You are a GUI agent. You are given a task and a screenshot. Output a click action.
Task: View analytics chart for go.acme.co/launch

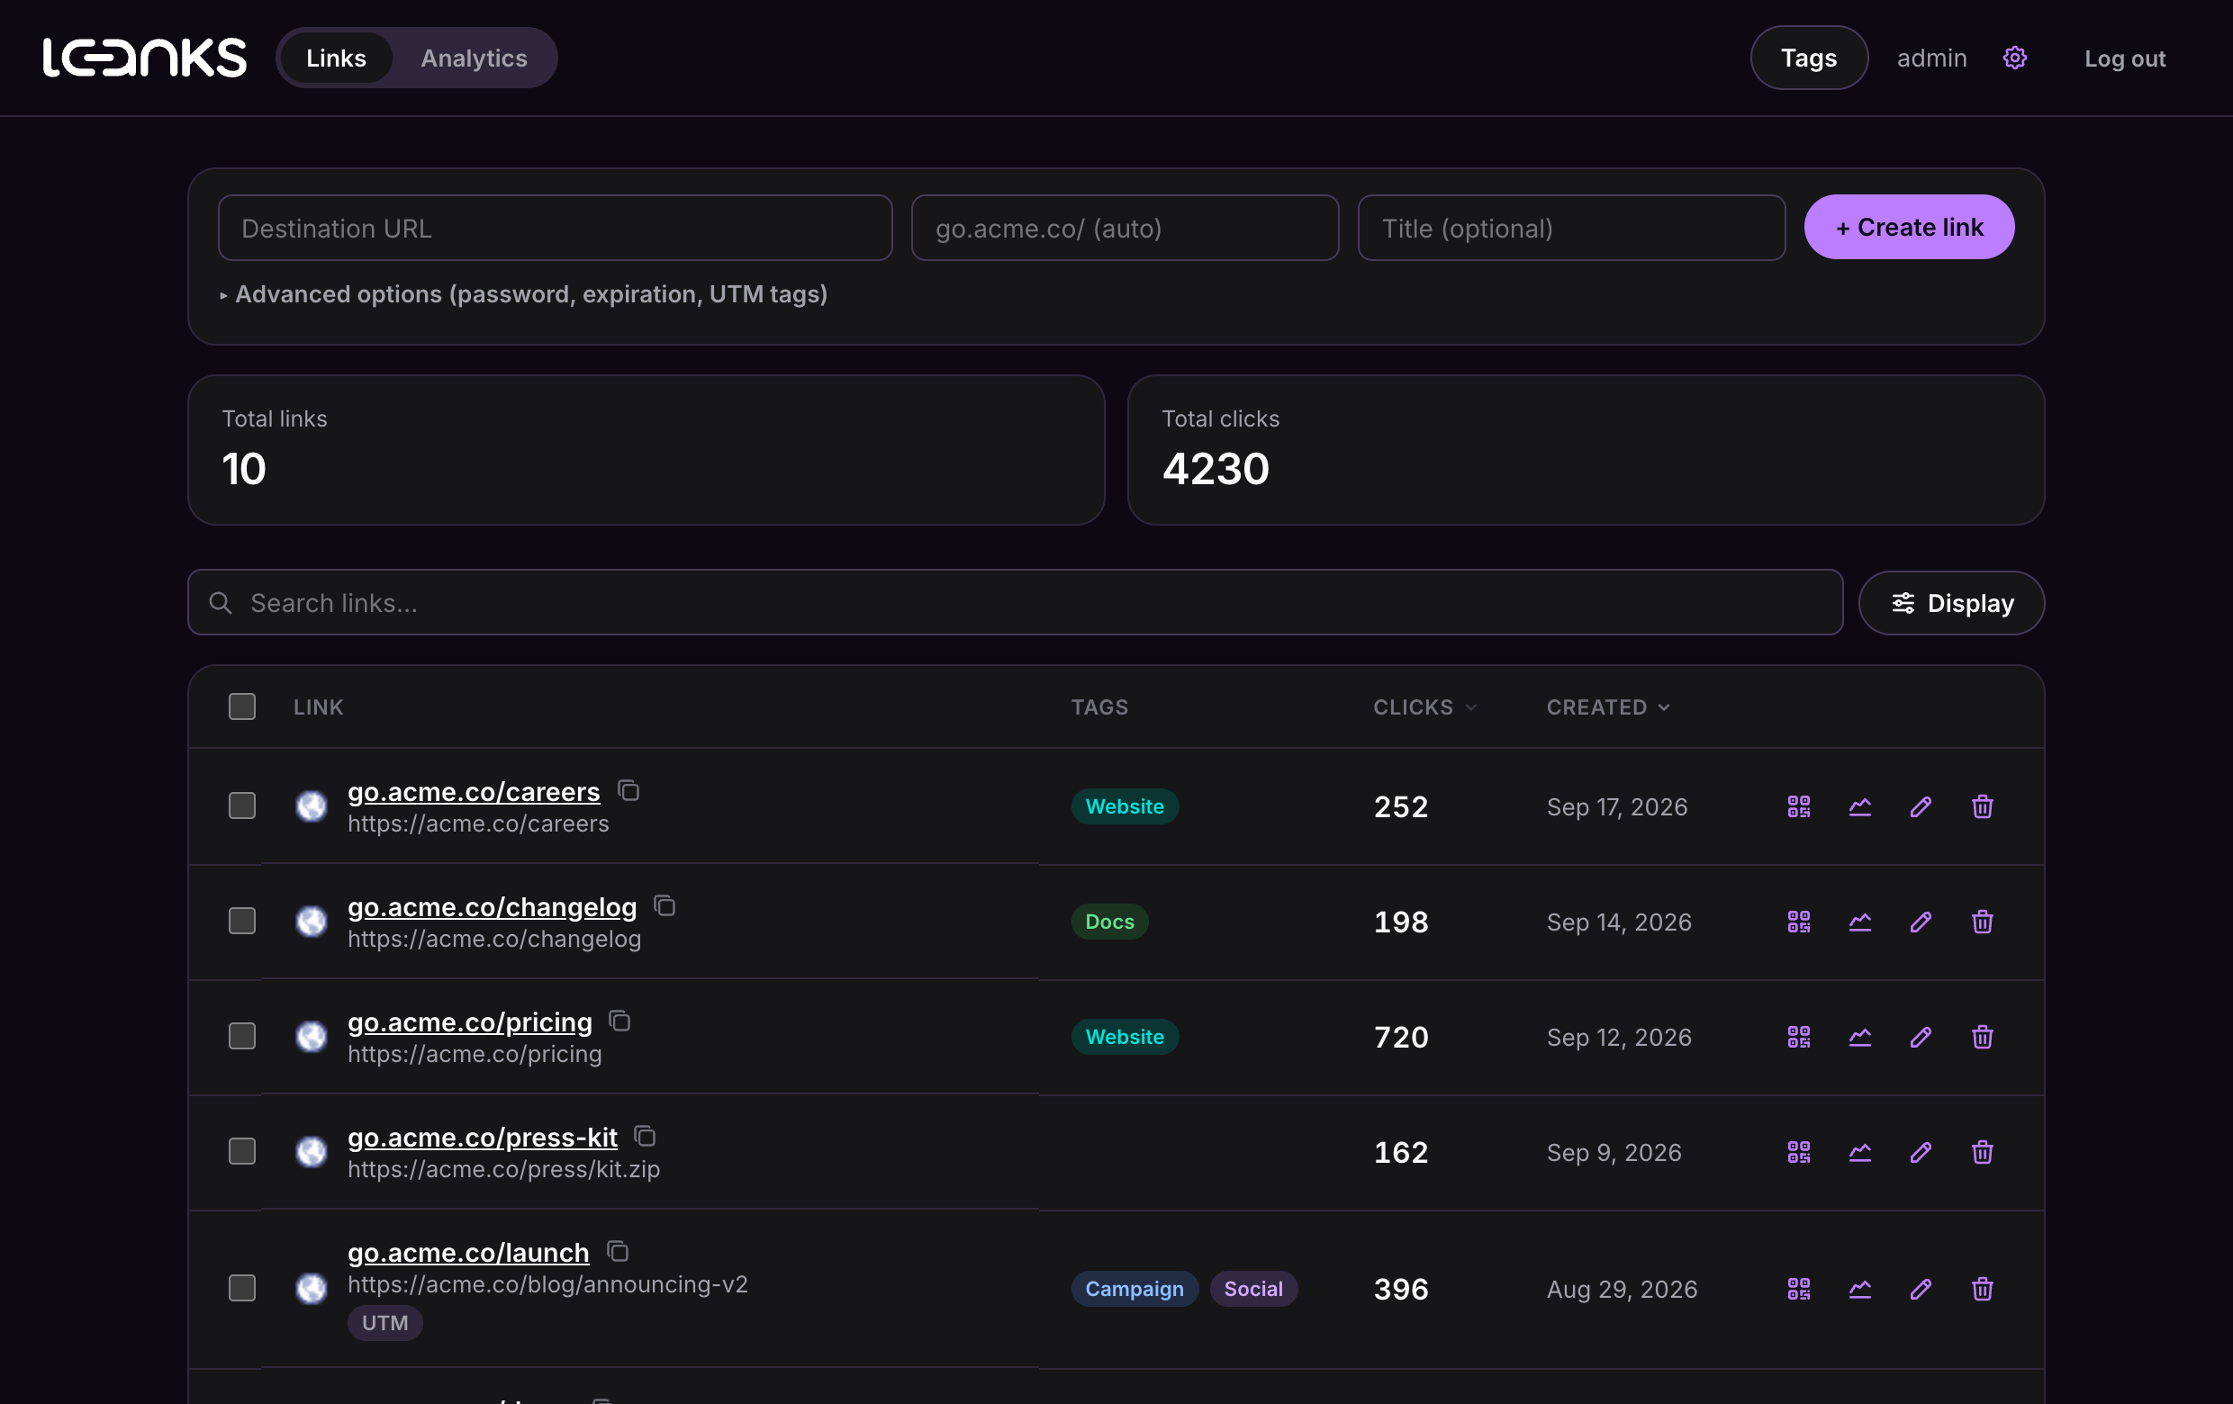(x=1859, y=1288)
